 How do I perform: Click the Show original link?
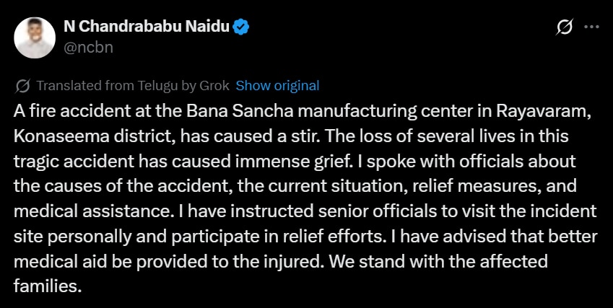coord(277,86)
